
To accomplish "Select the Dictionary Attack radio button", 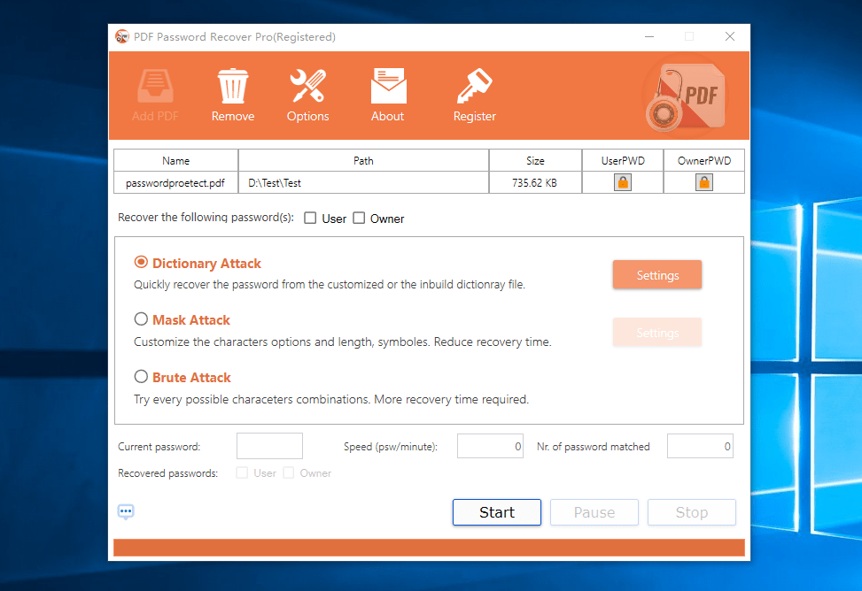I will 141,262.
